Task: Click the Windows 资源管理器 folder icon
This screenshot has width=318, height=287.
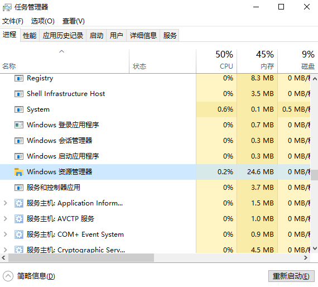Action: point(19,172)
